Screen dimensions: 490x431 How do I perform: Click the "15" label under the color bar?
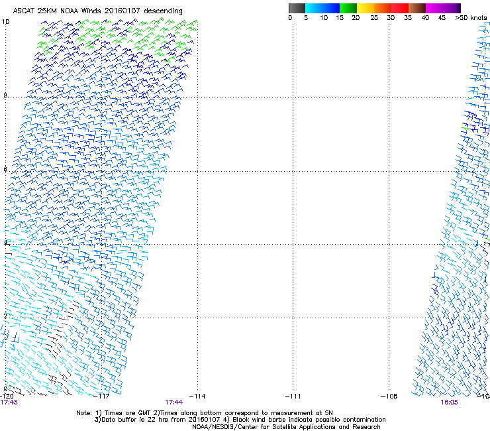coord(340,18)
